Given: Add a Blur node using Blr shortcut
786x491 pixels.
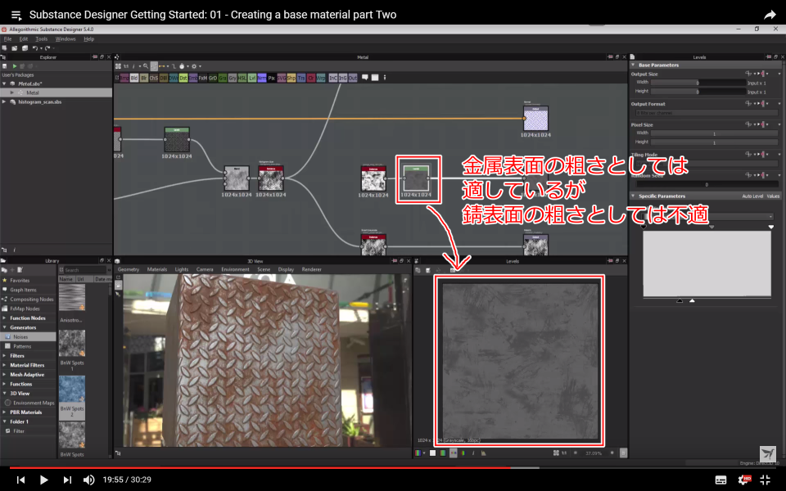Looking at the screenshot, I should pyautogui.click(x=144, y=79).
